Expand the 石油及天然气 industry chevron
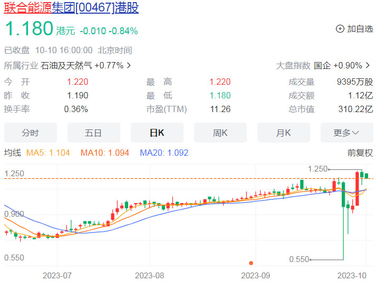376x282 pixels. click(129, 65)
